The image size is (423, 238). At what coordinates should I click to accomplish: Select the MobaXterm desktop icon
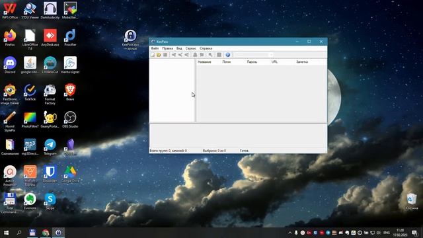pyautogui.click(x=70, y=11)
